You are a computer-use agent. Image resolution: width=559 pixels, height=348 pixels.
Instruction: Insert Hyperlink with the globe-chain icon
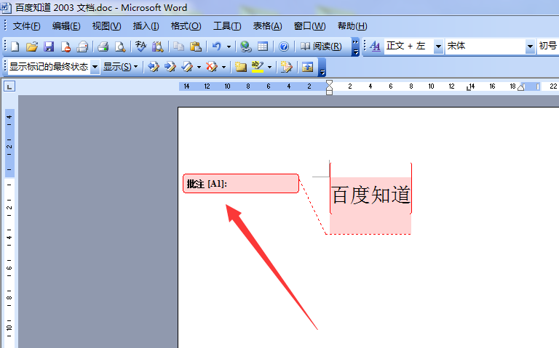pyautogui.click(x=245, y=46)
